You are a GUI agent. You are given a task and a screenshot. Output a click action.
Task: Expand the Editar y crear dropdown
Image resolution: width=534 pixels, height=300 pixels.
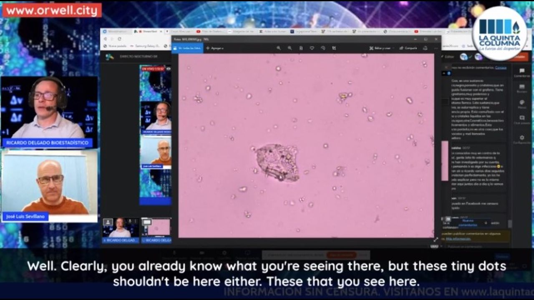[x=382, y=48]
